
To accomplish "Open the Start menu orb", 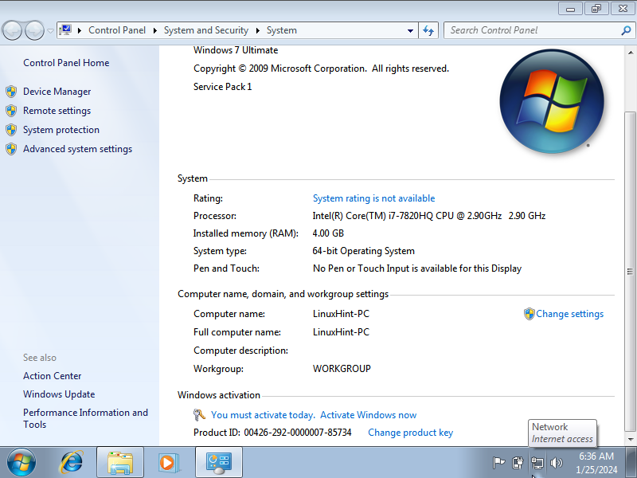I will (21, 463).
